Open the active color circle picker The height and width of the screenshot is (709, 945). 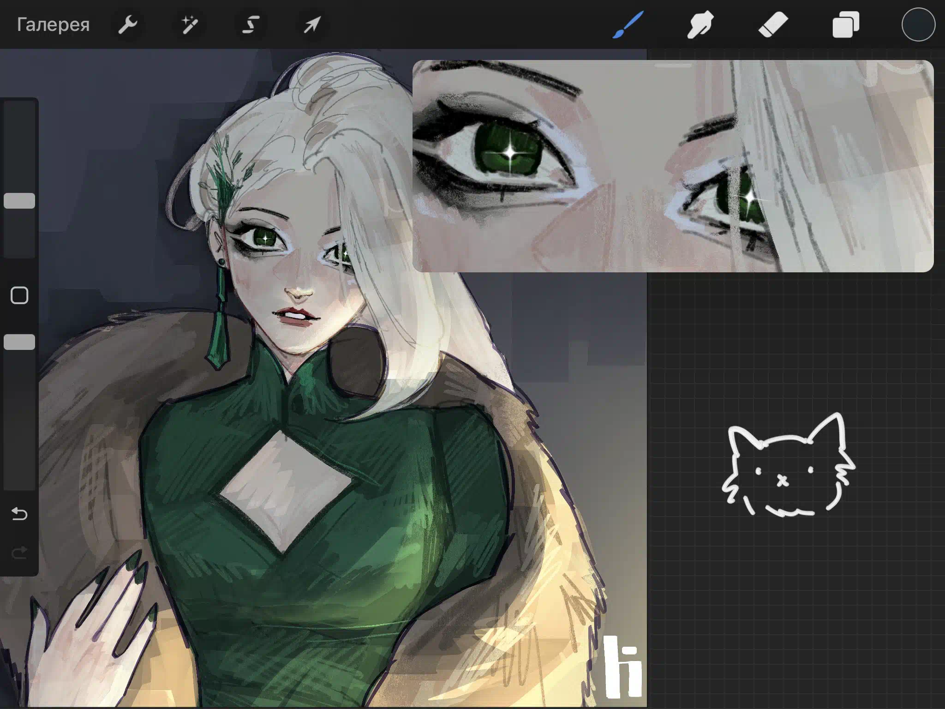click(x=918, y=24)
